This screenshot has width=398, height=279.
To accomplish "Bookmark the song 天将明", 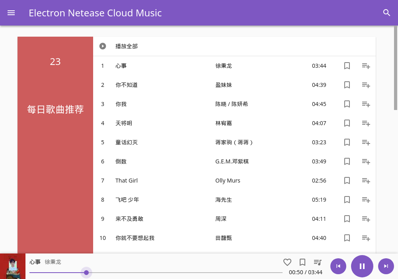I will click(x=347, y=123).
